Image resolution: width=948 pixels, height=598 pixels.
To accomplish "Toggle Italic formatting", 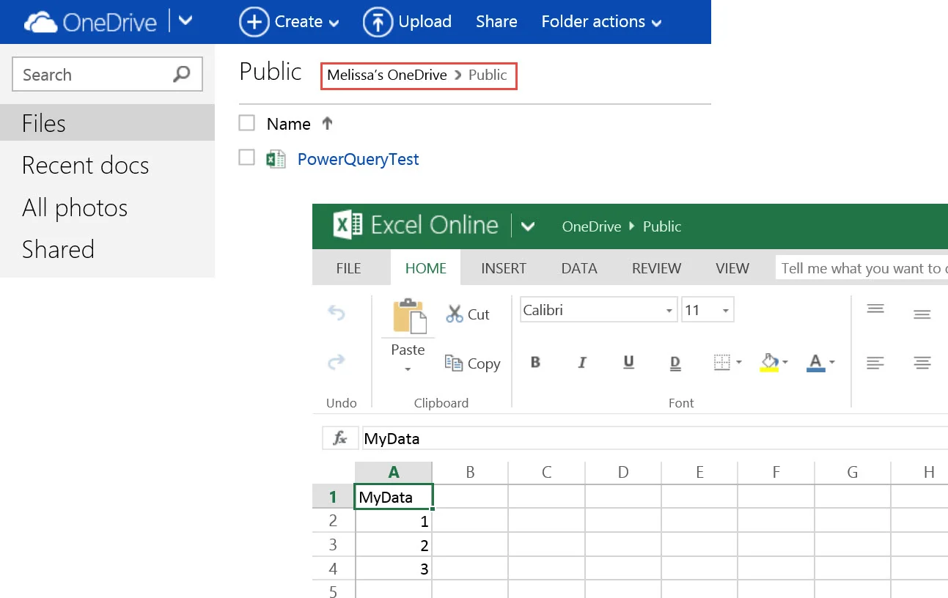I will coord(582,362).
